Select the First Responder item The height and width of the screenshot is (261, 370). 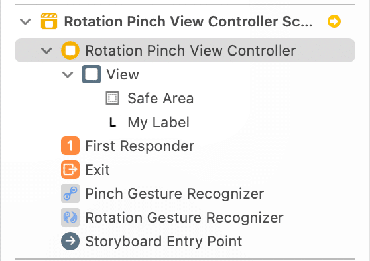click(140, 146)
